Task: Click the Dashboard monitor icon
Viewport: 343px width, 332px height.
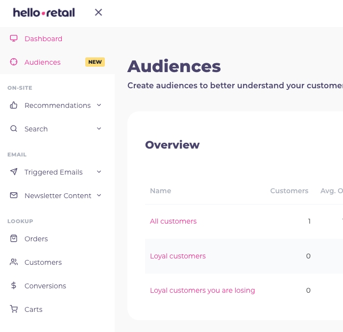Action: (14, 39)
